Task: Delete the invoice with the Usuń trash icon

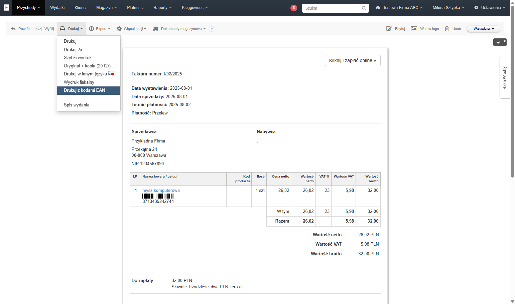Action: coord(447,29)
